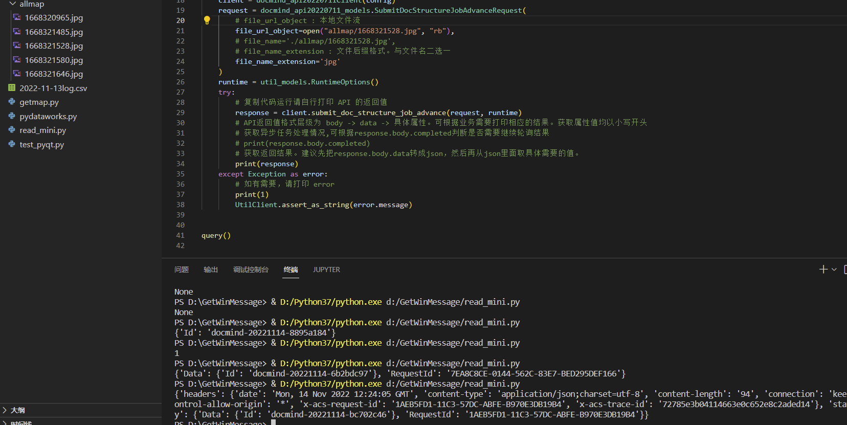Open image file 1668321528.jpg
Viewport: 847px width, 425px height.
point(54,46)
